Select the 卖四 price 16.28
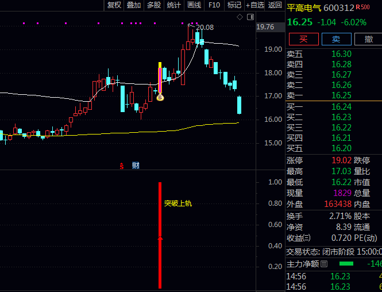Screen dimensions: 382x292 [342, 64]
